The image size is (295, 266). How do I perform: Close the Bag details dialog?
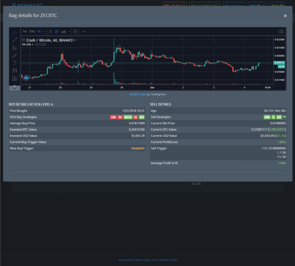click(x=285, y=16)
